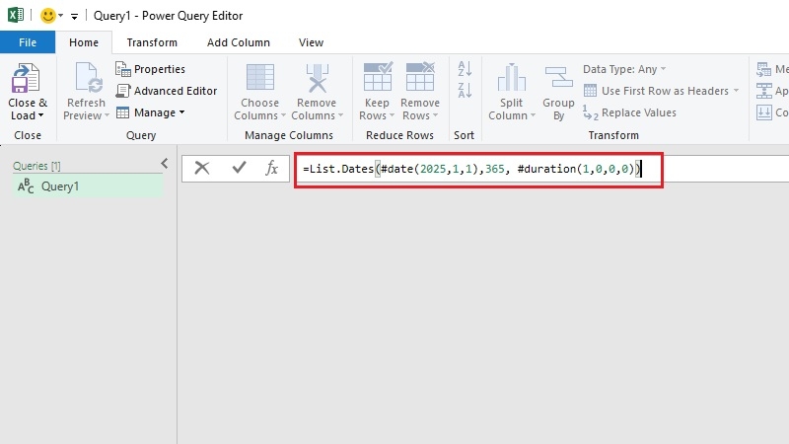
Task: Open query Properties
Action: pos(151,69)
